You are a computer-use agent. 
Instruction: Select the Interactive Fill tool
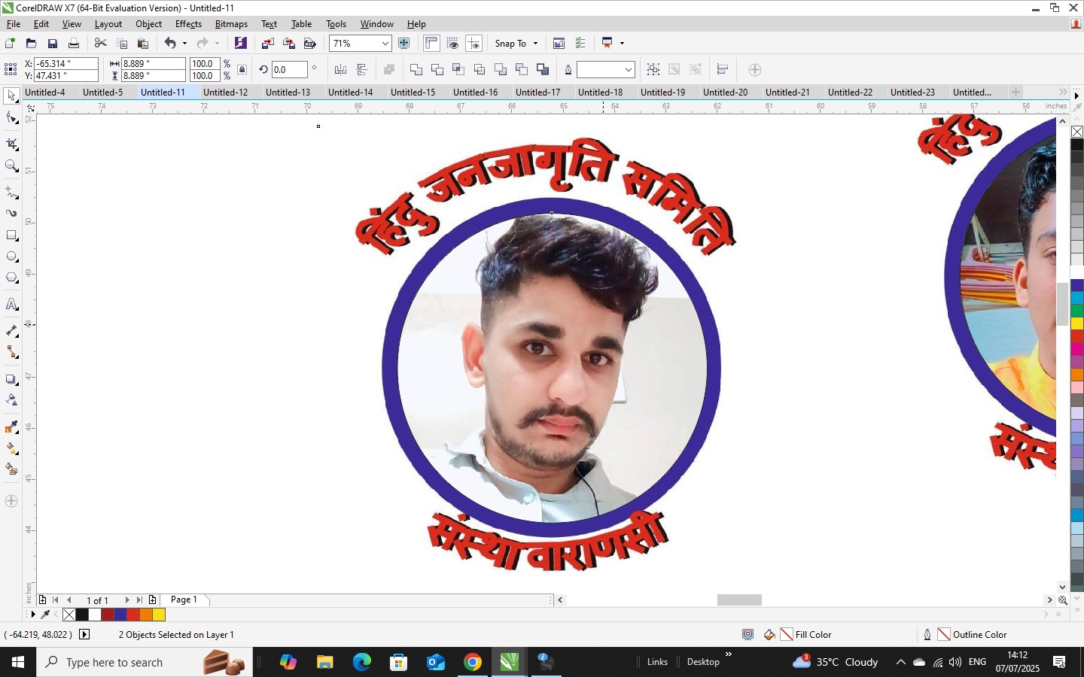[11, 448]
